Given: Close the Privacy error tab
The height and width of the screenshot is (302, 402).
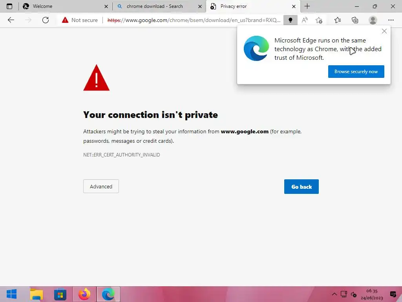Looking at the screenshot, I should (x=294, y=6).
